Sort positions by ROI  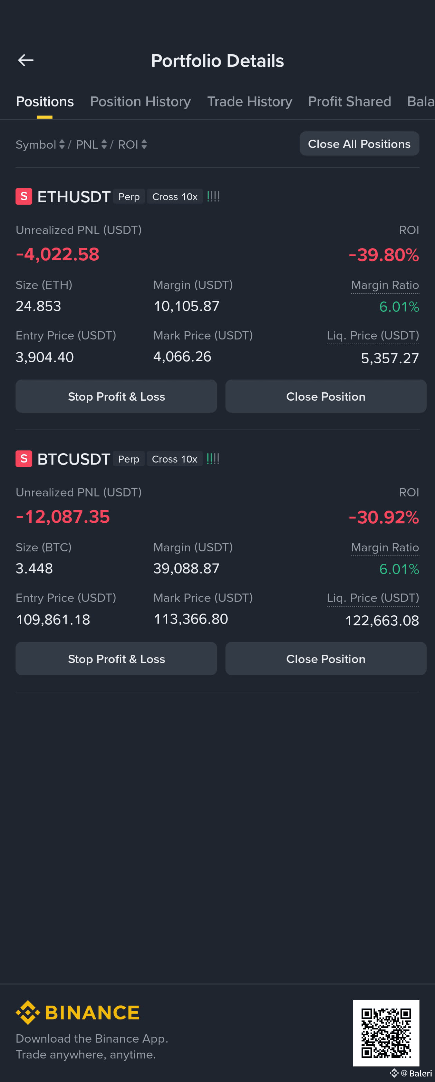coord(132,144)
